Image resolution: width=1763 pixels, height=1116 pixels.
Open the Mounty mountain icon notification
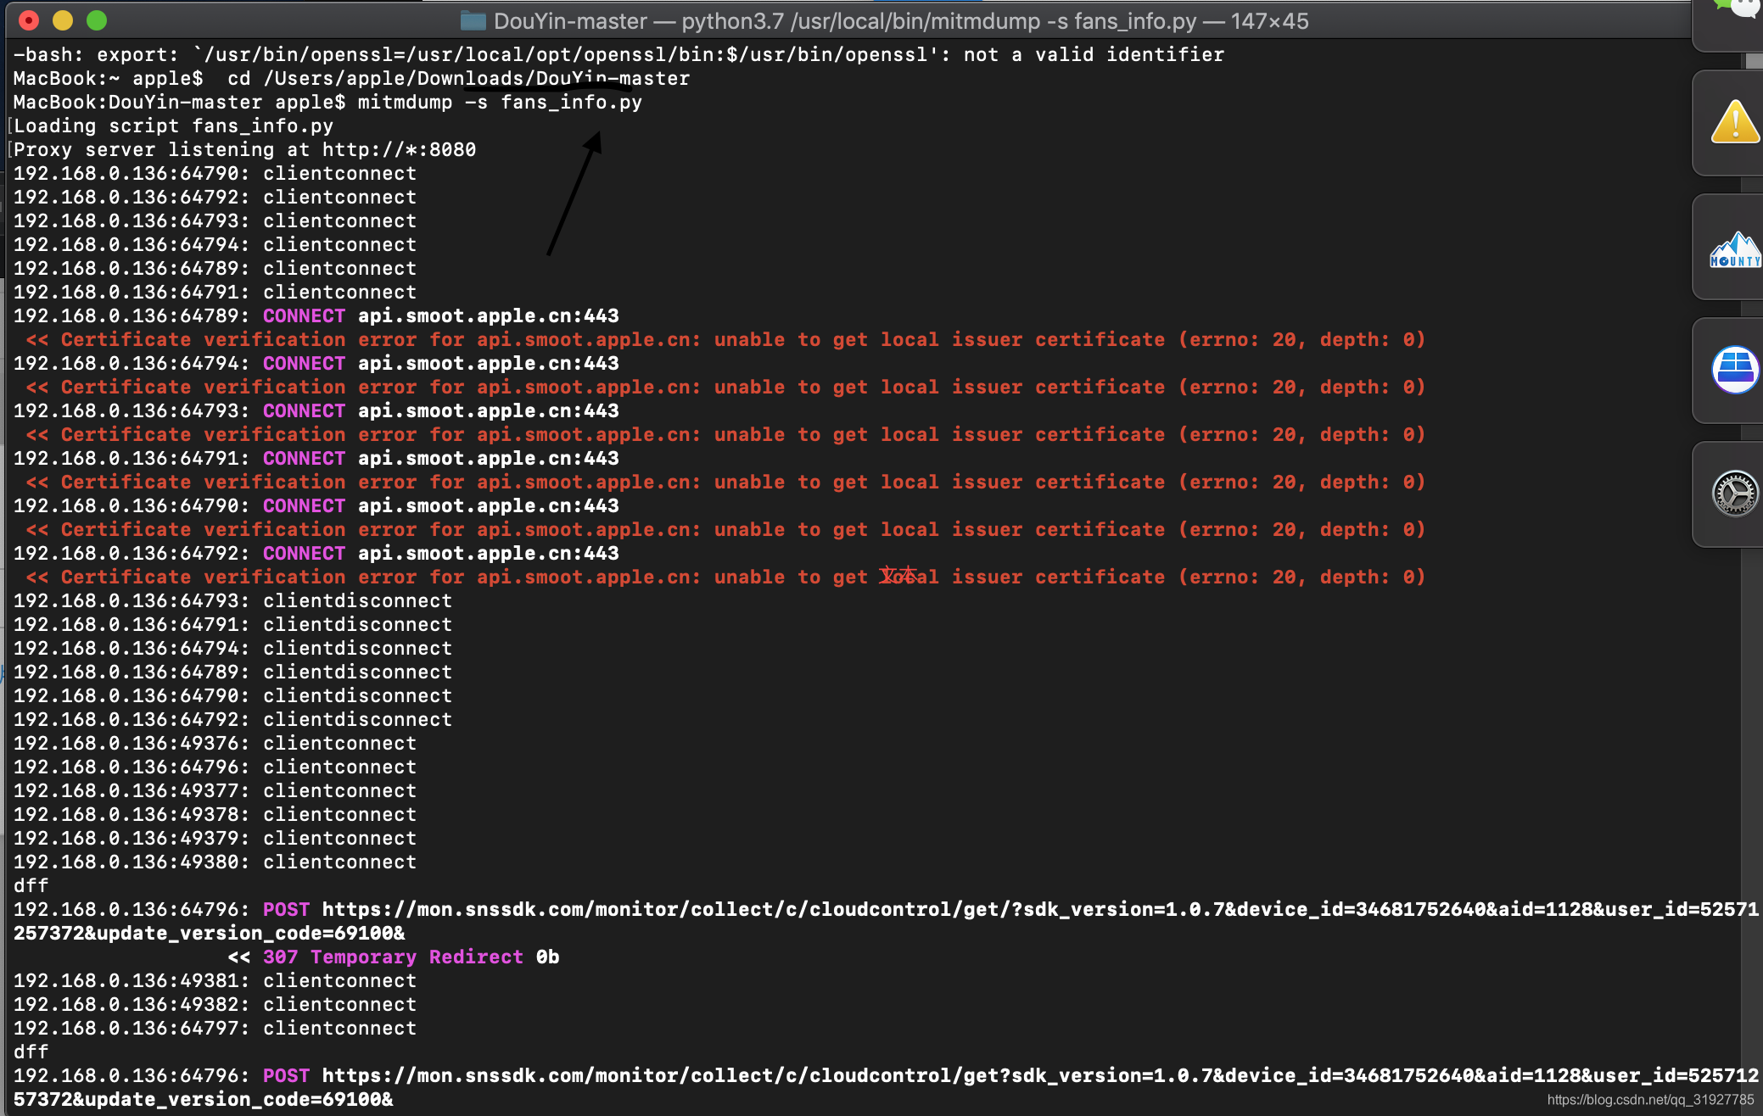click(x=1735, y=249)
